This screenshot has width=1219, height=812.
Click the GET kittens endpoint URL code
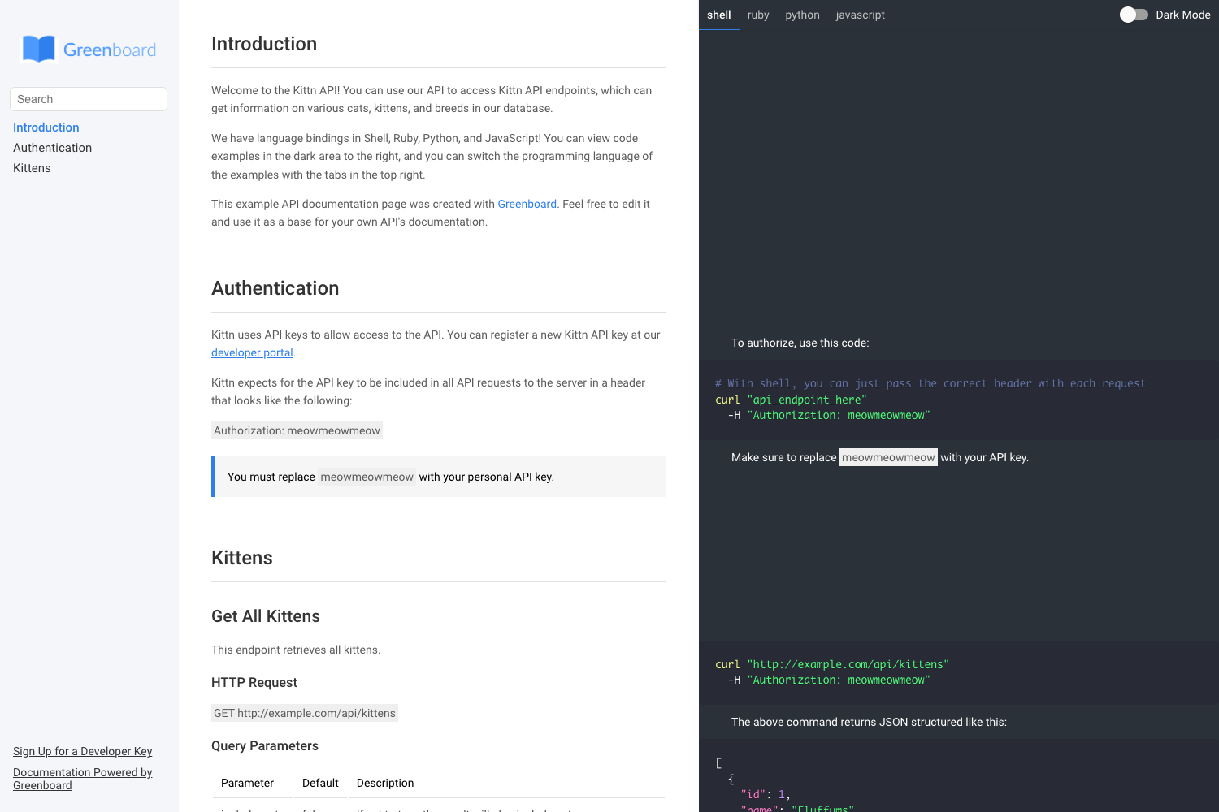click(305, 713)
